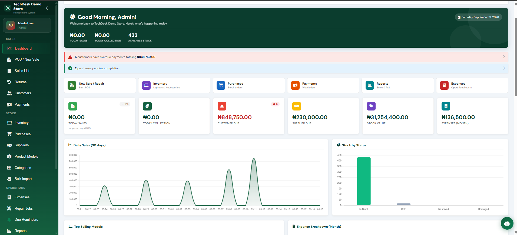This screenshot has width=517, height=235.
Task: Click the ₦848,750.00 customer due amount
Action: point(235,118)
